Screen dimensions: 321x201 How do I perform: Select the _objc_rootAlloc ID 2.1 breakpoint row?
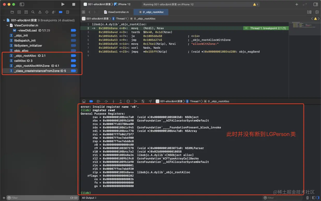coord(40,56)
